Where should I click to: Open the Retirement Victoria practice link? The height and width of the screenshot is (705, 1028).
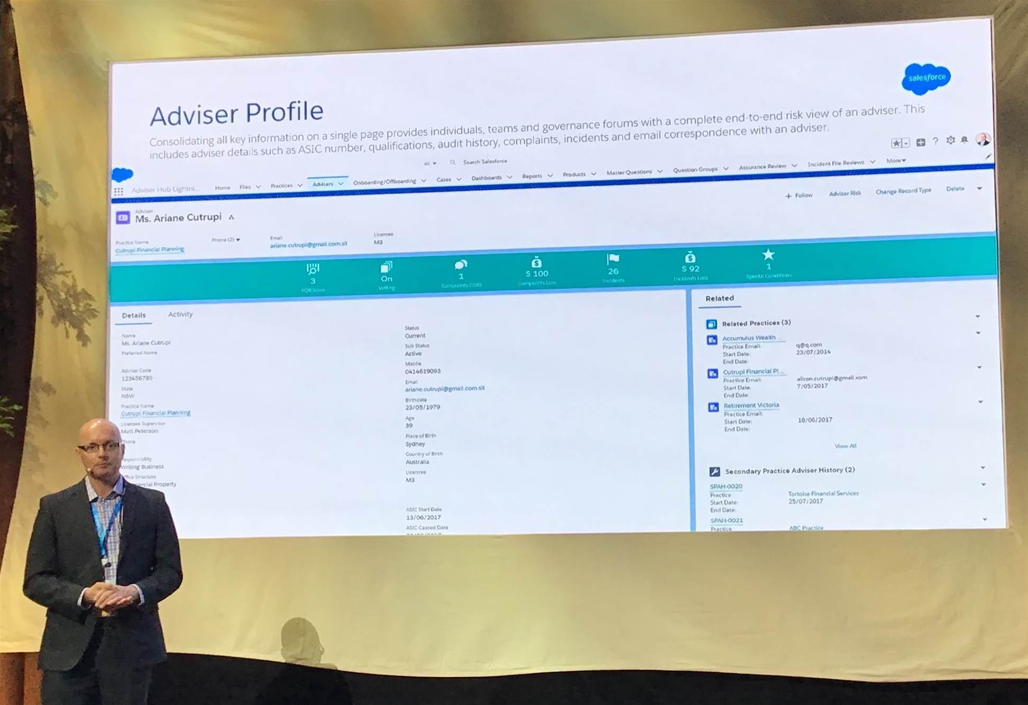coord(751,405)
